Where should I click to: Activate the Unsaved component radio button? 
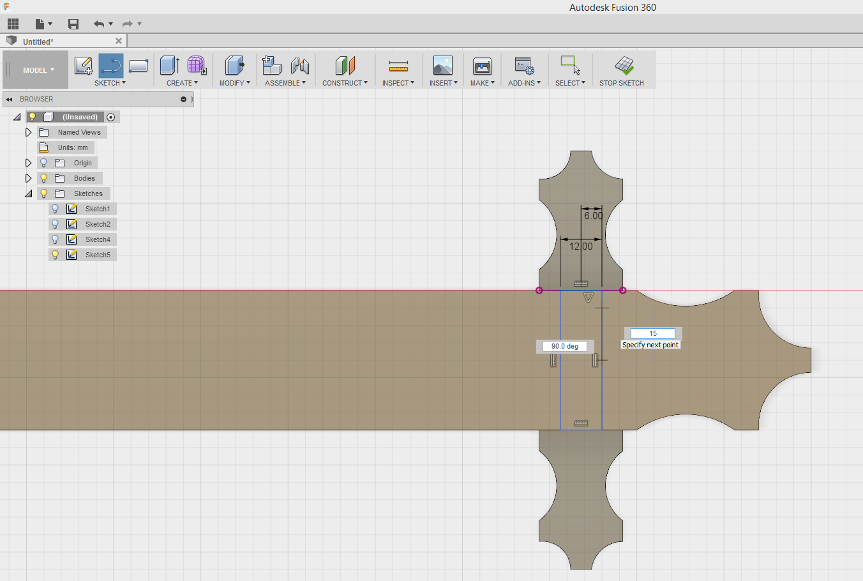coord(111,117)
